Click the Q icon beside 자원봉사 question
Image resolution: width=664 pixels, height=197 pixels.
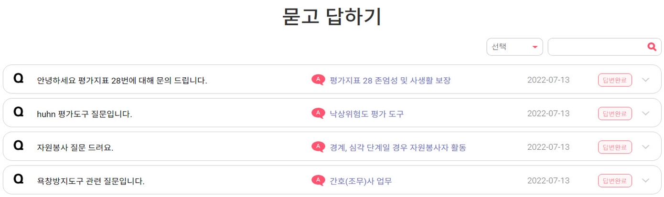click(19, 145)
